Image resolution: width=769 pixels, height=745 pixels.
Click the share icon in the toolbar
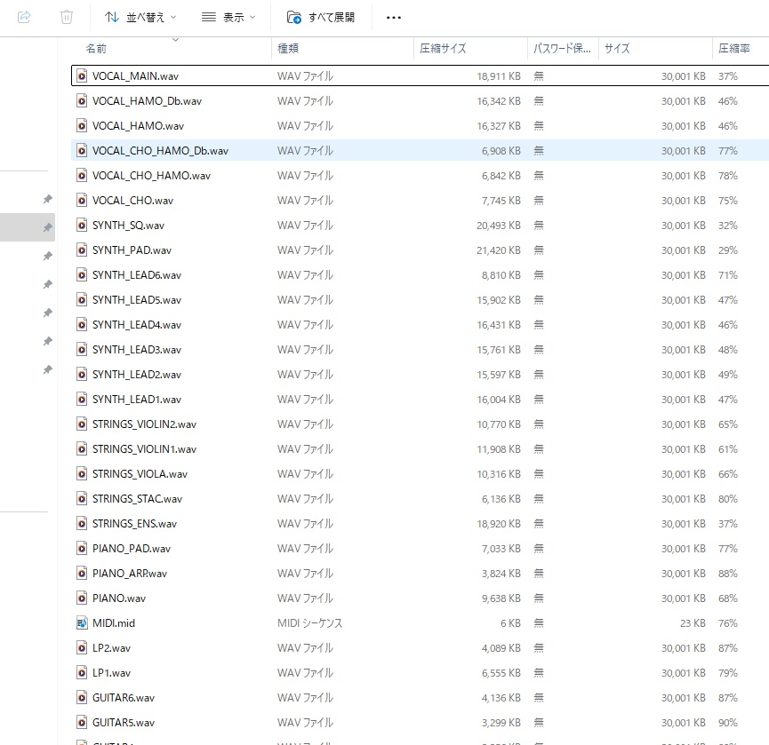[24, 17]
